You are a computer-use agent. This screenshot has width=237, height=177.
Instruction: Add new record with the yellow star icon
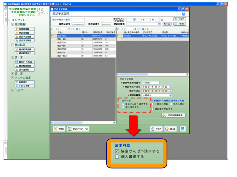[x=148, y=28]
